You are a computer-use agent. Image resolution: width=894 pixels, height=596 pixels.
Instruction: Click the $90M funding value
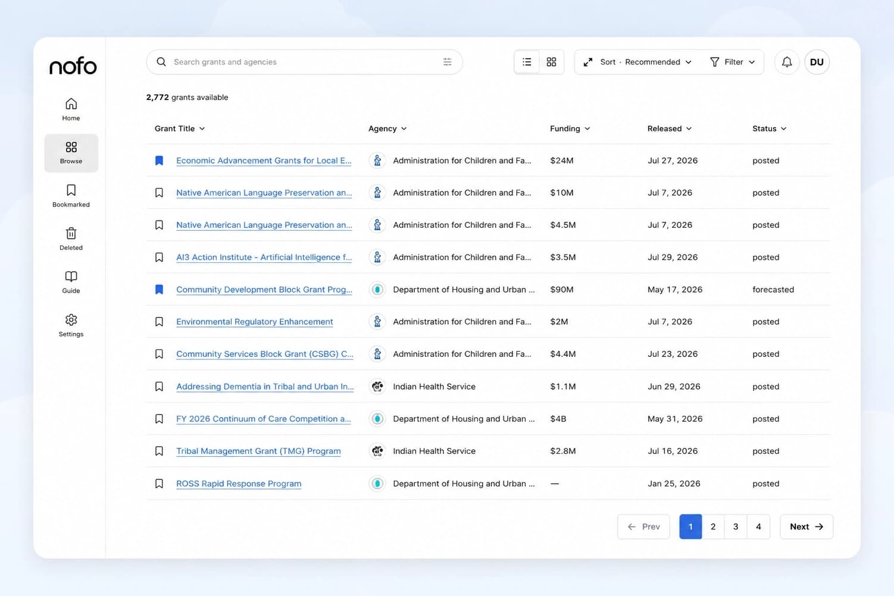(x=562, y=290)
